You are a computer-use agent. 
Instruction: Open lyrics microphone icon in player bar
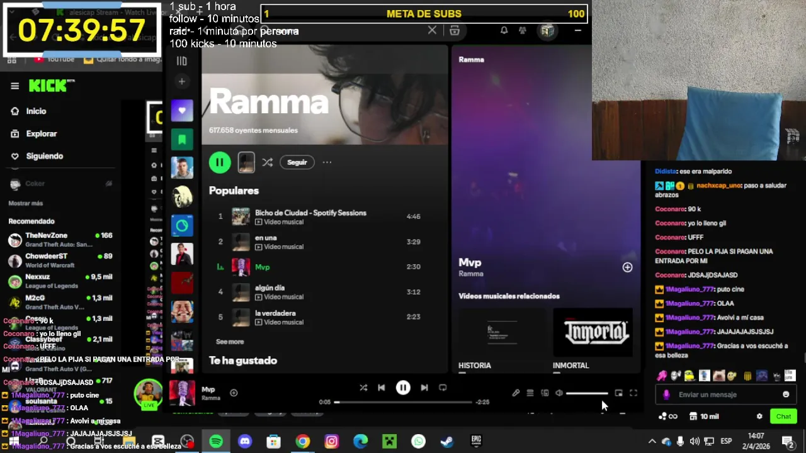pyautogui.click(x=516, y=393)
